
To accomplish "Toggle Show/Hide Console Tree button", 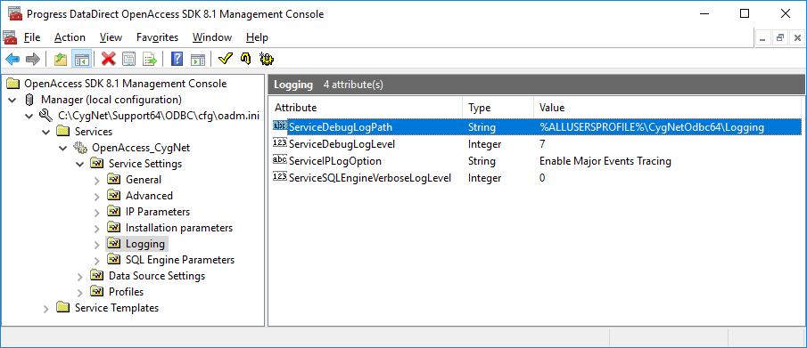I will 81,59.
